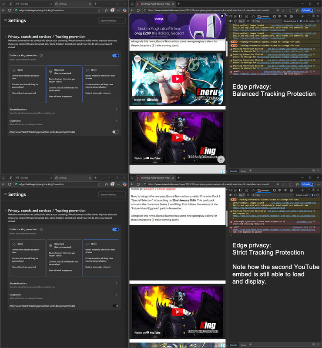This screenshot has height=348, width=322.
Task: Play the Eneru YouTube trailer
Action: click(178, 79)
